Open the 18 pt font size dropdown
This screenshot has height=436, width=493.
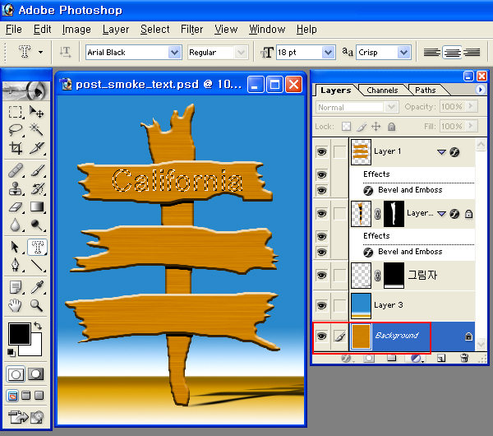(328, 53)
